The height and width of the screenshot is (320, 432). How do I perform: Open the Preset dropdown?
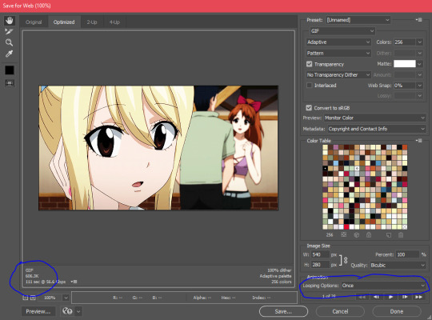tap(358, 20)
